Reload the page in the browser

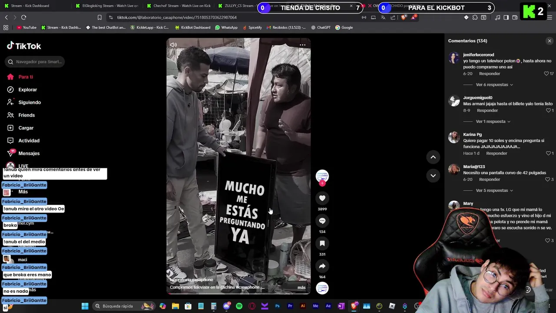(x=23, y=17)
